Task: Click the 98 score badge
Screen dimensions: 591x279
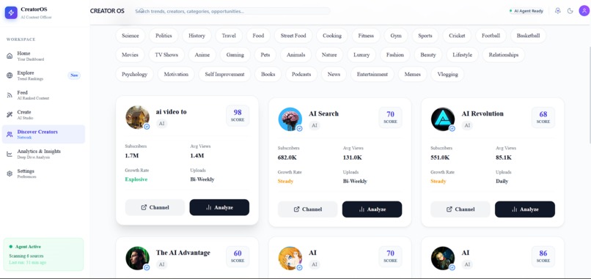Action: click(238, 115)
